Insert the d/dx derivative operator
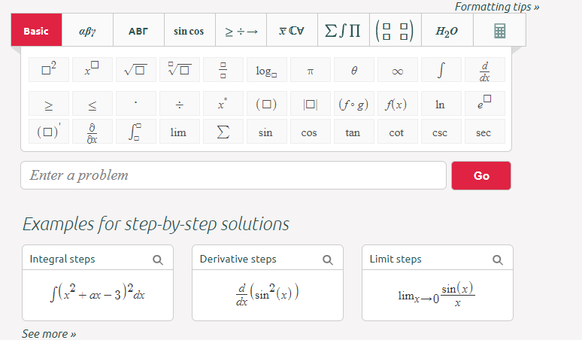 tap(483, 70)
